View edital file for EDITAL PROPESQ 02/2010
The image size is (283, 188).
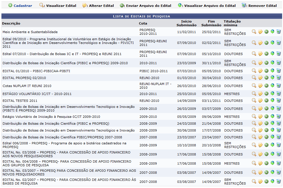point(272,78)
